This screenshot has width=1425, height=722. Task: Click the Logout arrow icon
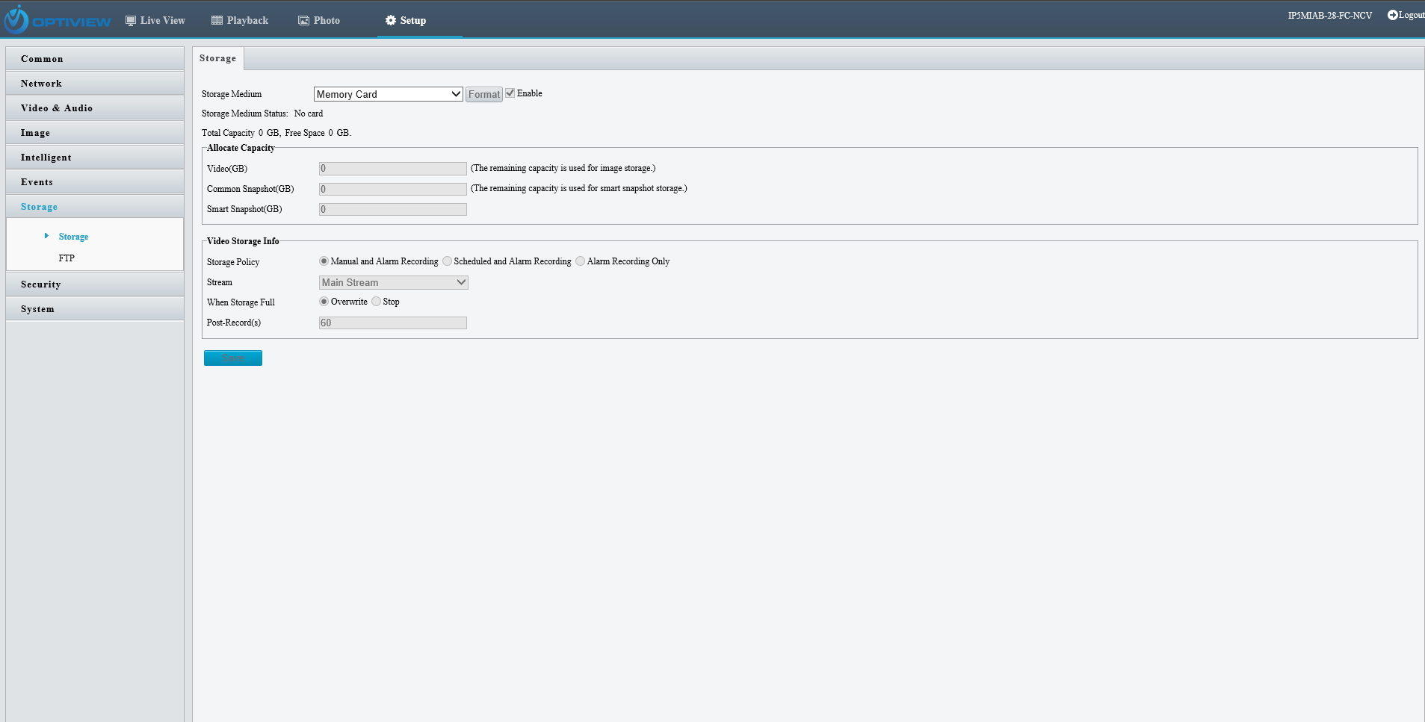click(x=1392, y=15)
